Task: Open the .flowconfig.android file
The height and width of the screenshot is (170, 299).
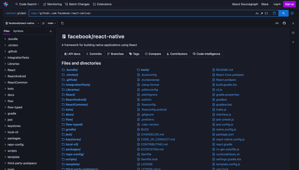Action: 154,109
